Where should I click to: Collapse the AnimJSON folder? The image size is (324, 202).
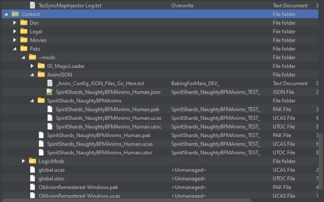32,75
